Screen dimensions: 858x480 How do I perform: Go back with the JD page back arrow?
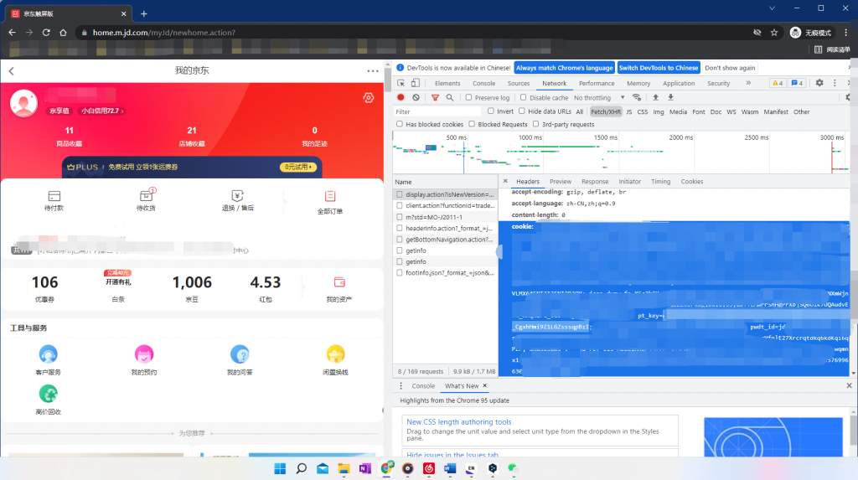click(12, 71)
